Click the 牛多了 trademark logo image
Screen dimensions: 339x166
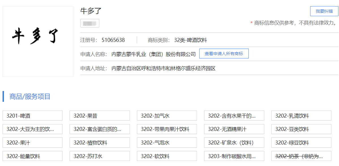[38, 42]
